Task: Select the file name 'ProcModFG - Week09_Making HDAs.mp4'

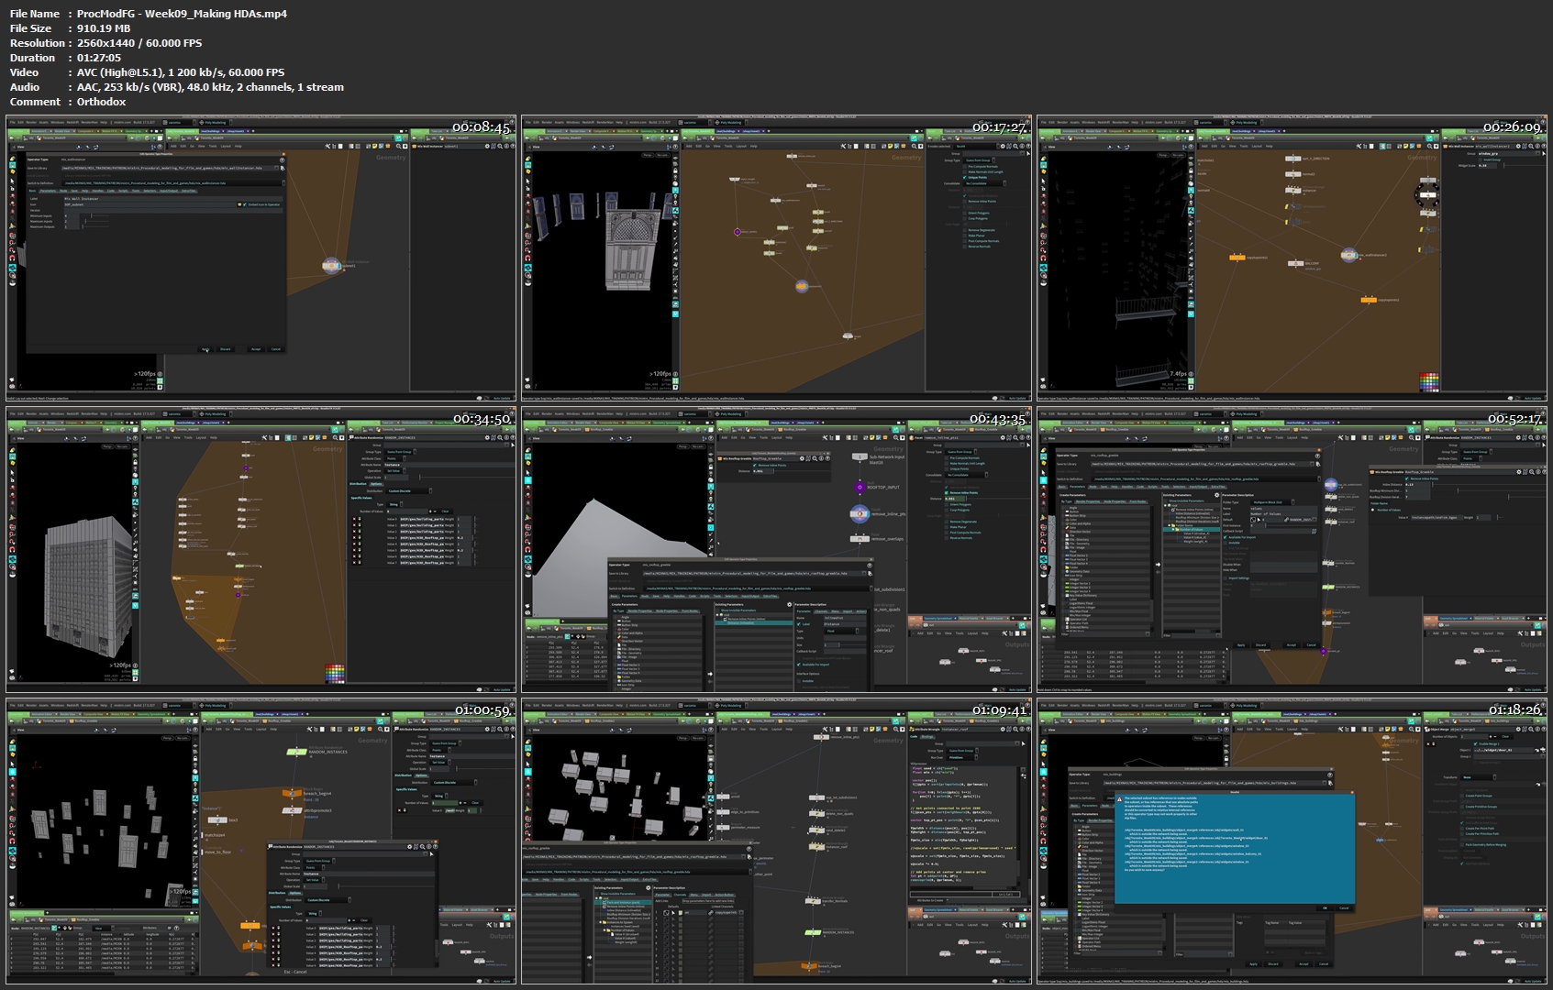Action: pyautogui.click(x=182, y=14)
